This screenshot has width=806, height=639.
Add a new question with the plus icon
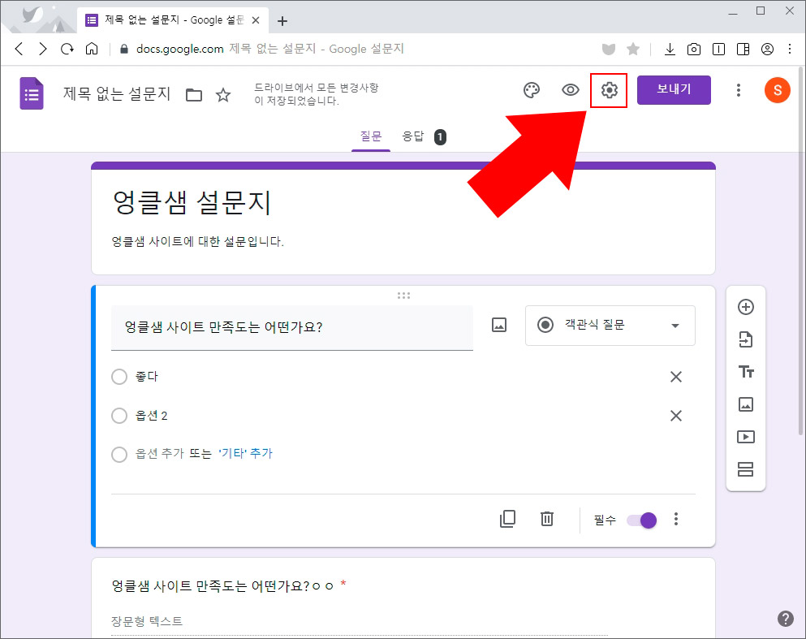746,307
